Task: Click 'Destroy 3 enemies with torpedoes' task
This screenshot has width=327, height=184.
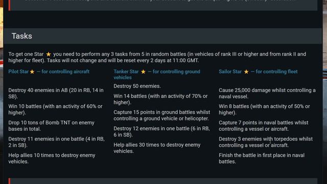Action: [266, 142]
